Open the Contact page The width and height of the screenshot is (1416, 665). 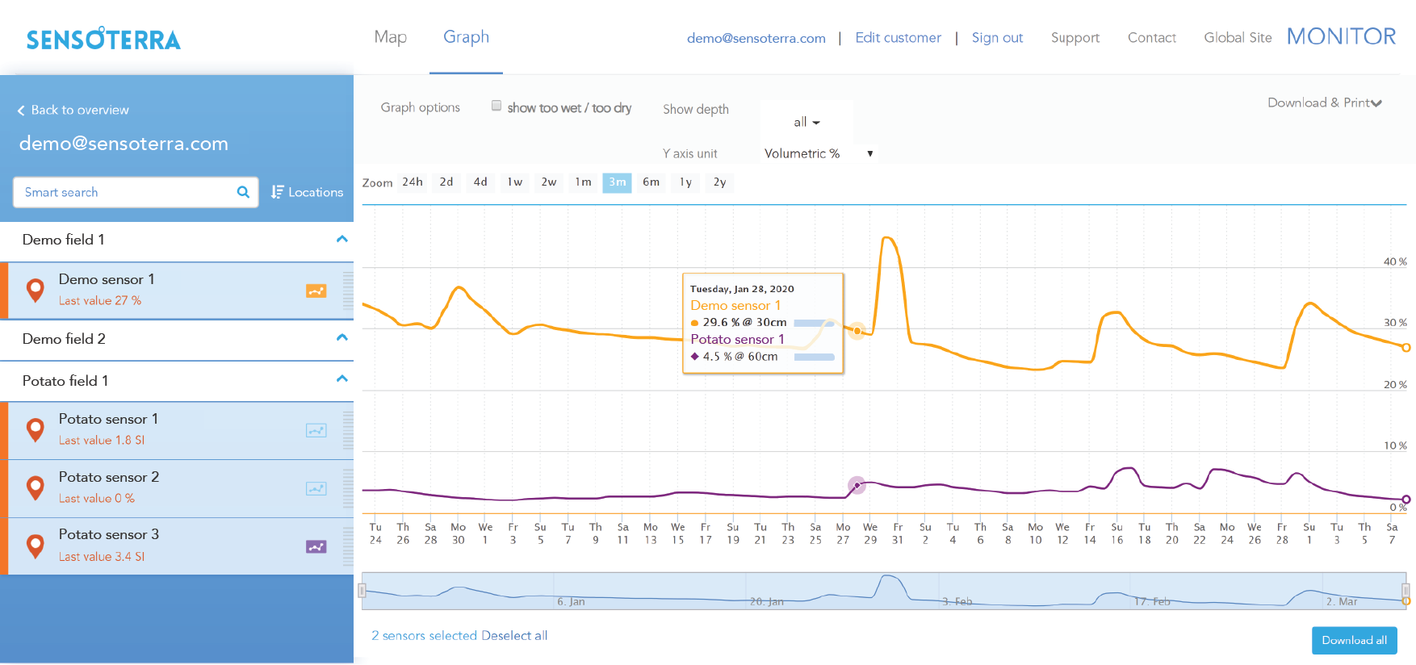pos(1152,38)
